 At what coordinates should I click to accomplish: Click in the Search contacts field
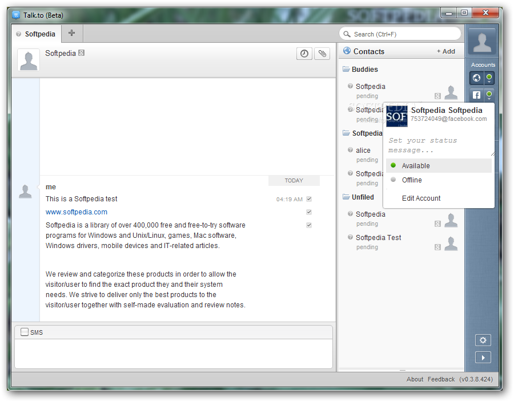[x=400, y=34]
